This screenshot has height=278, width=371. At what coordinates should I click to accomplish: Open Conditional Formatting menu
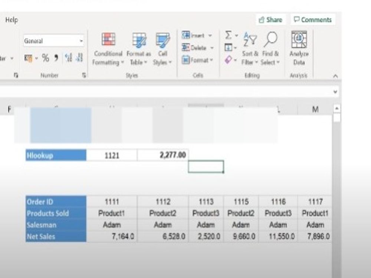coord(108,49)
